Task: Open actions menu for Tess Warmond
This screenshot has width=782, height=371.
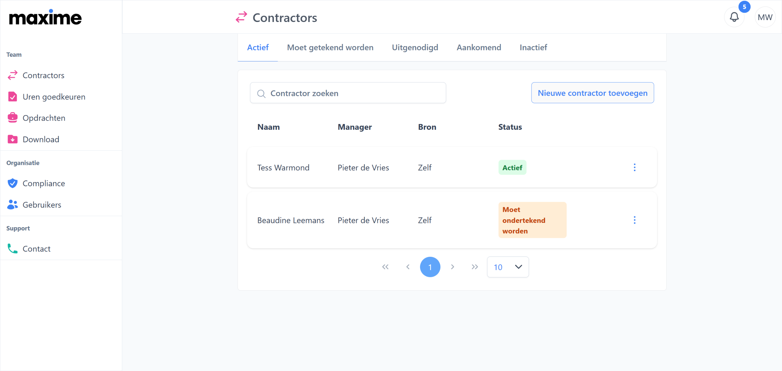Action: 634,167
